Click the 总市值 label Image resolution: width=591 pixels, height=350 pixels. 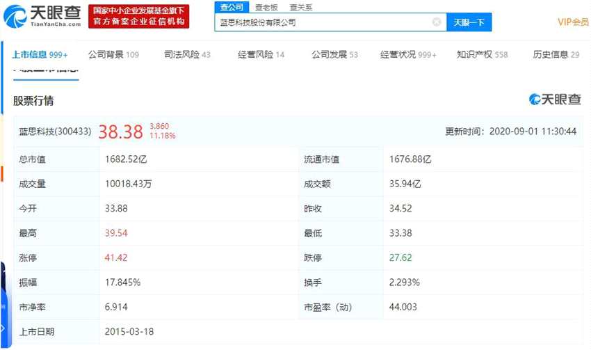click(x=32, y=159)
